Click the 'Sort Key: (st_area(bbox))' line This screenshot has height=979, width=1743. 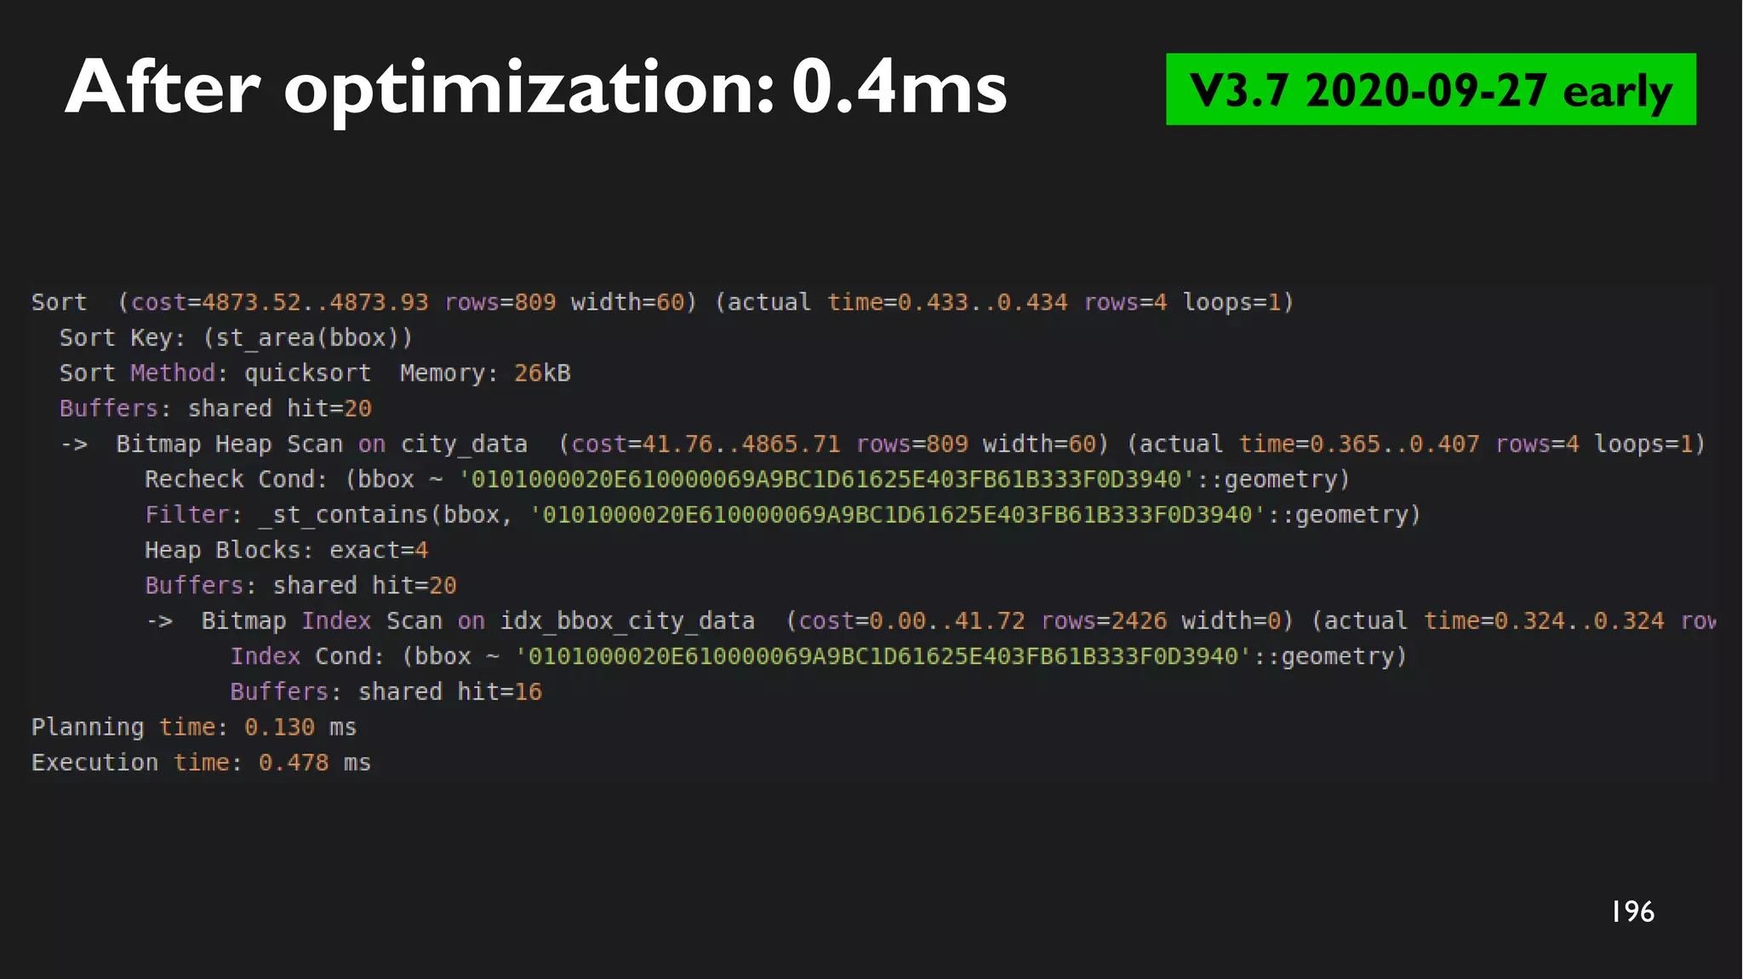coord(236,338)
